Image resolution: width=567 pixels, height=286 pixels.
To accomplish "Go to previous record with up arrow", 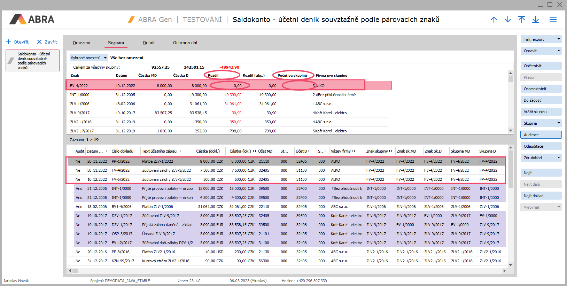I will coord(494,20).
